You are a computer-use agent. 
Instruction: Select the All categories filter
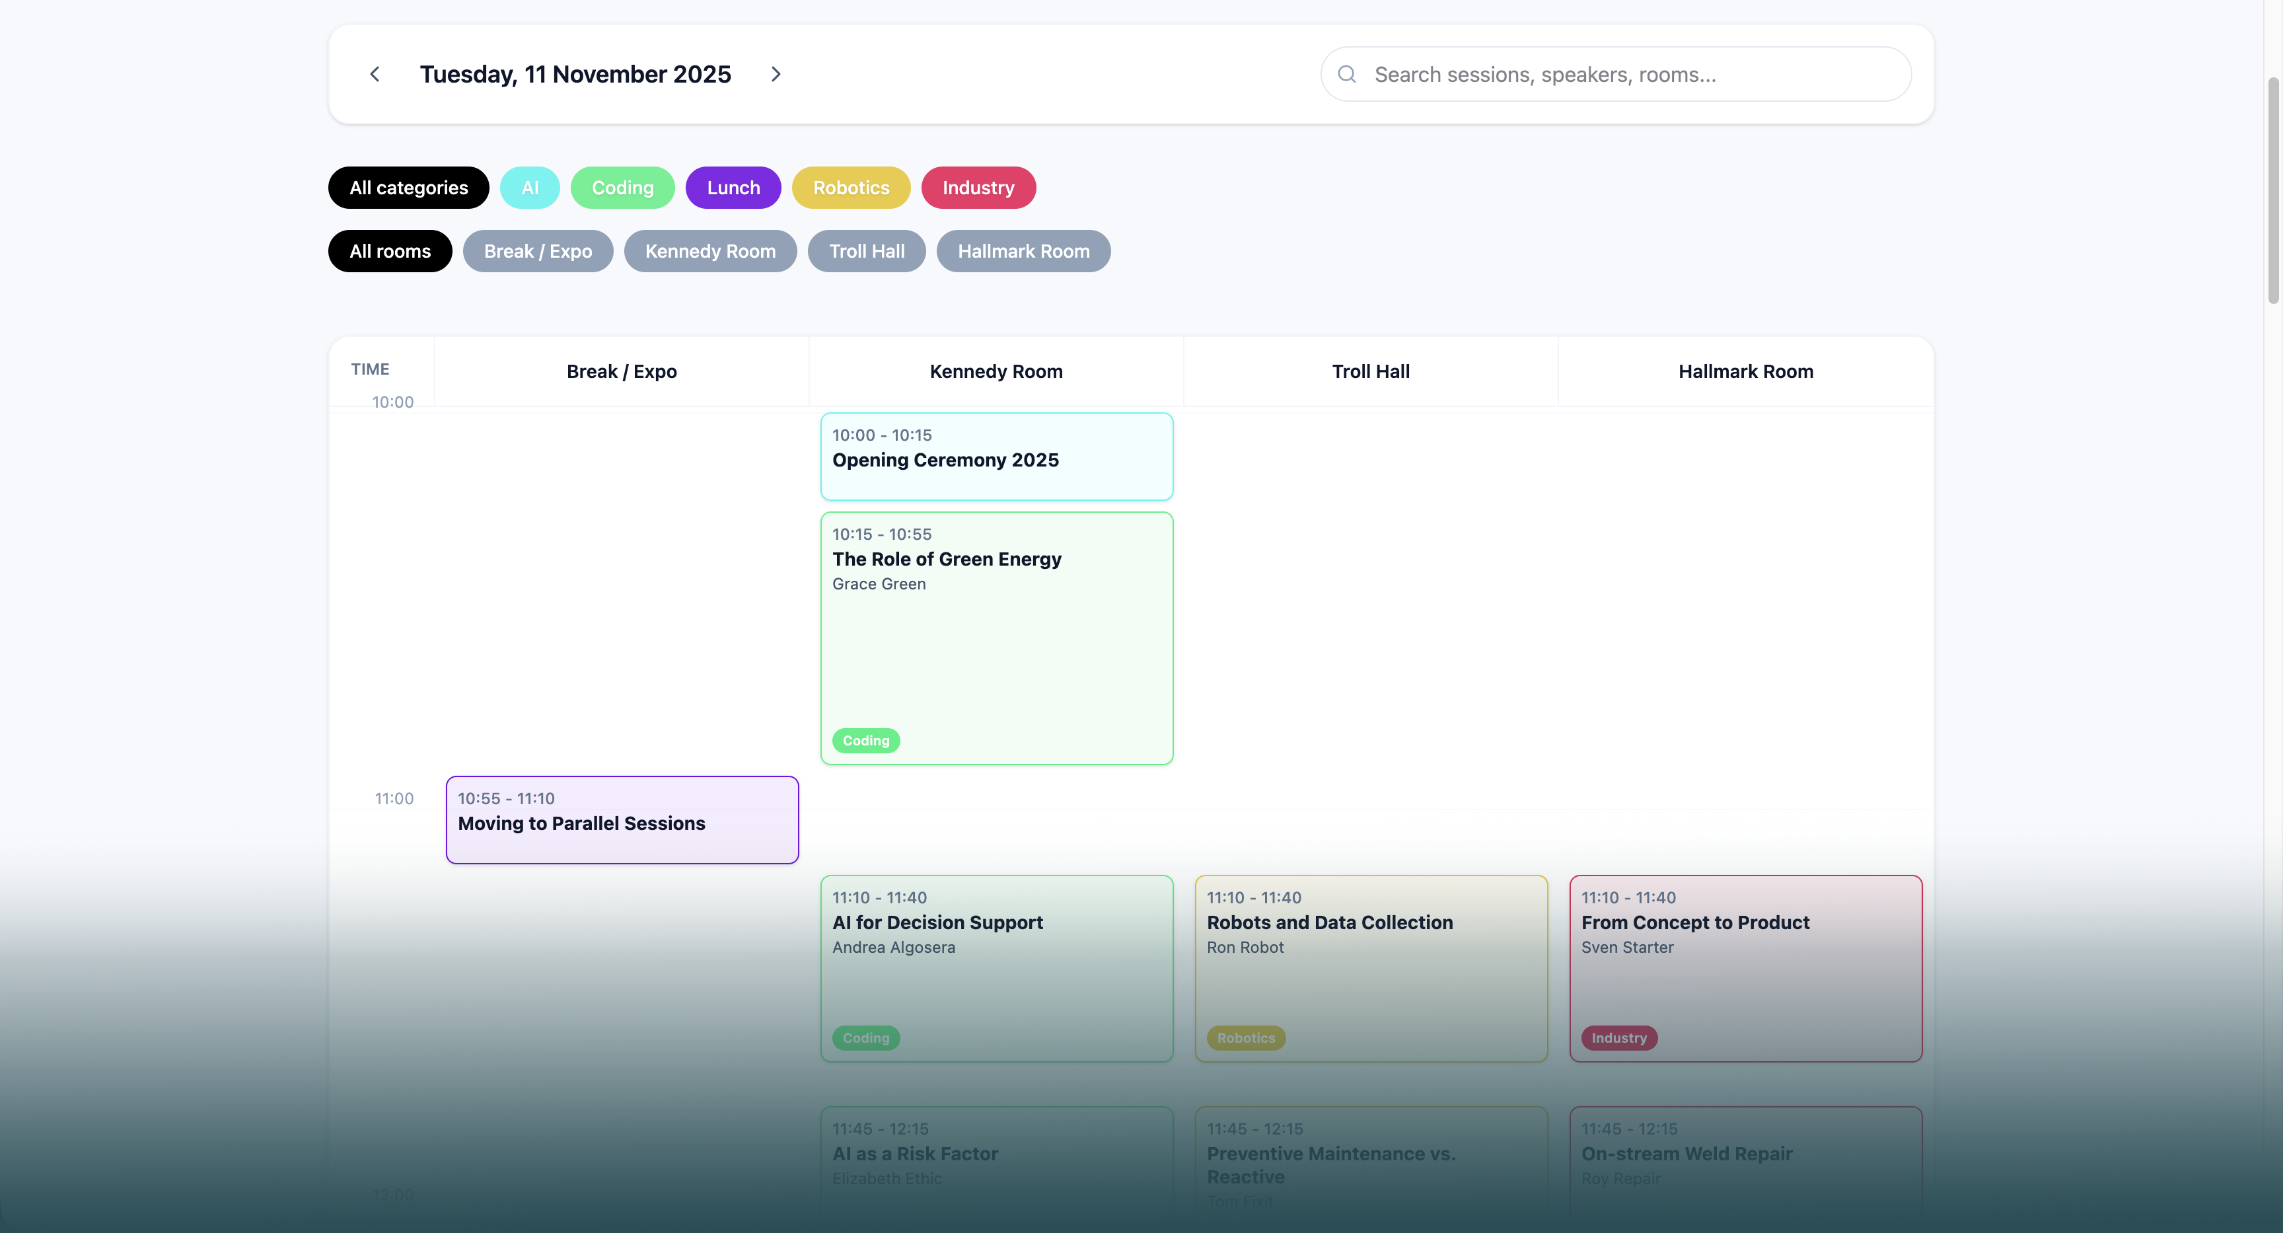click(408, 188)
